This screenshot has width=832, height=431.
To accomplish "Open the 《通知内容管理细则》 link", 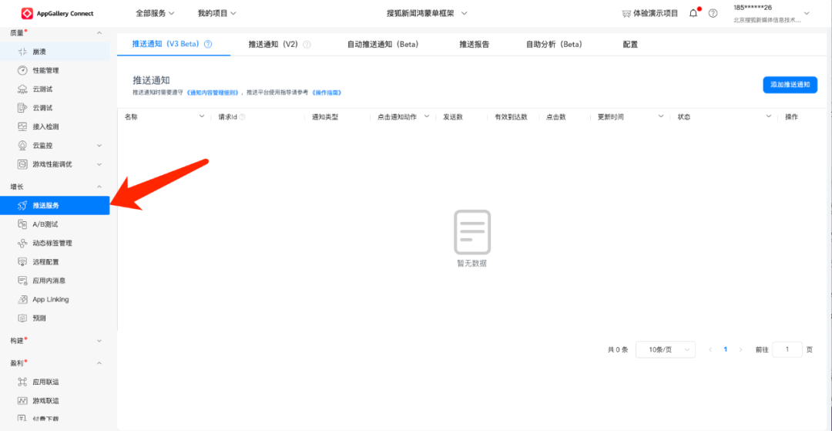I will click(x=214, y=93).
